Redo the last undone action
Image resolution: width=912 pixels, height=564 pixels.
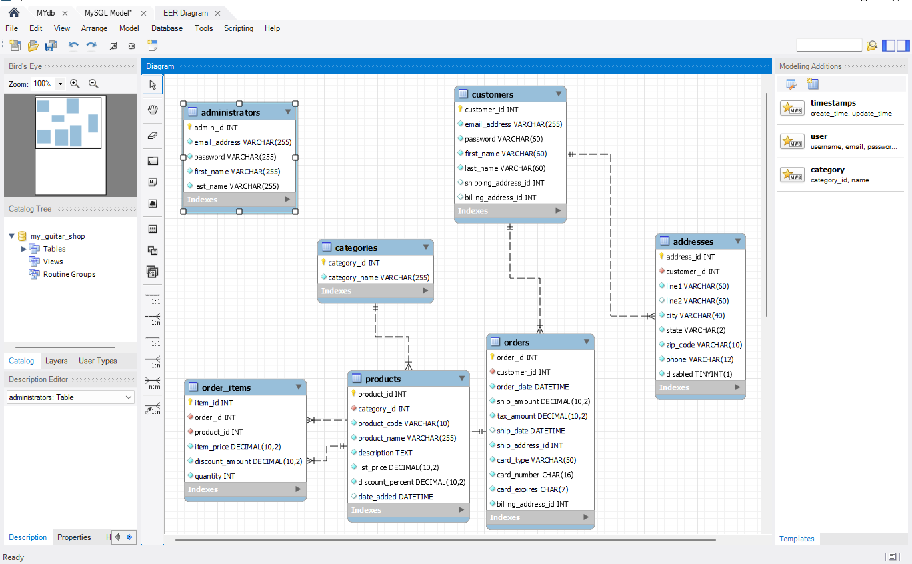tap(91, 46)
